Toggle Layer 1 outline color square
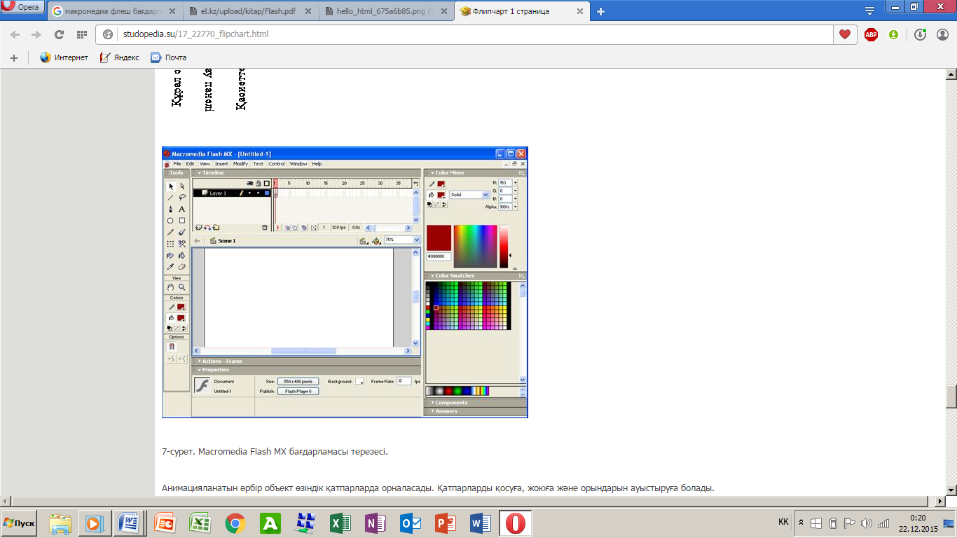The image size is (957, 538). [x=267, y=193]
